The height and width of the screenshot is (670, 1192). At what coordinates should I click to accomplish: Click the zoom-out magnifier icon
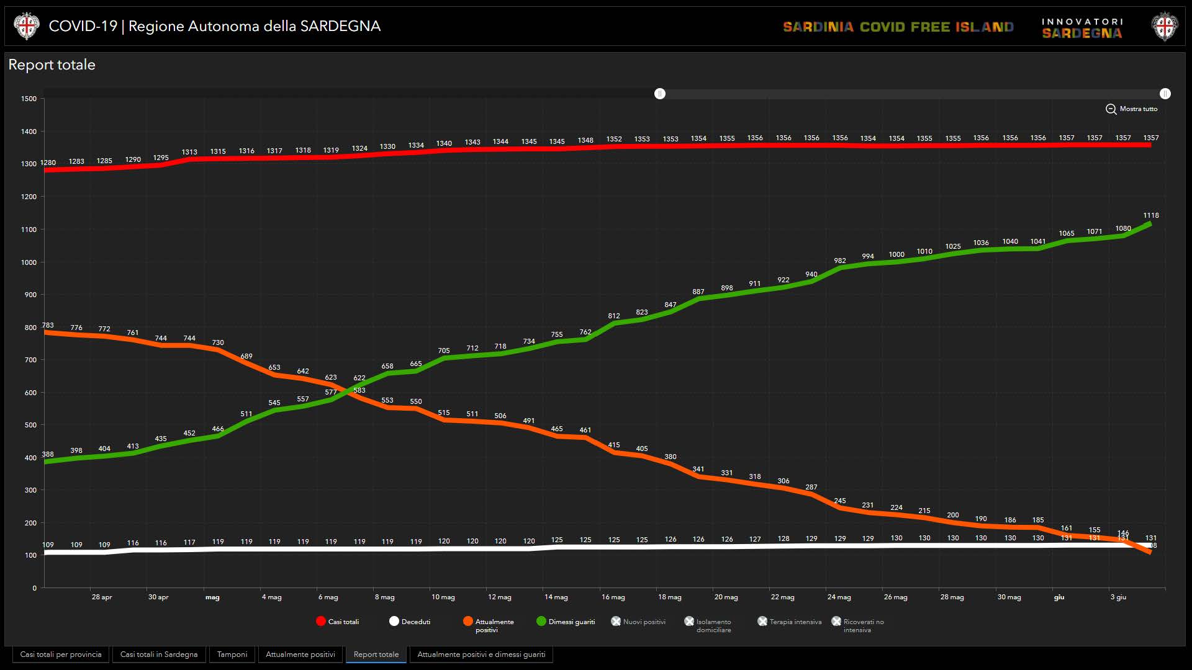tap(1111, 109)
